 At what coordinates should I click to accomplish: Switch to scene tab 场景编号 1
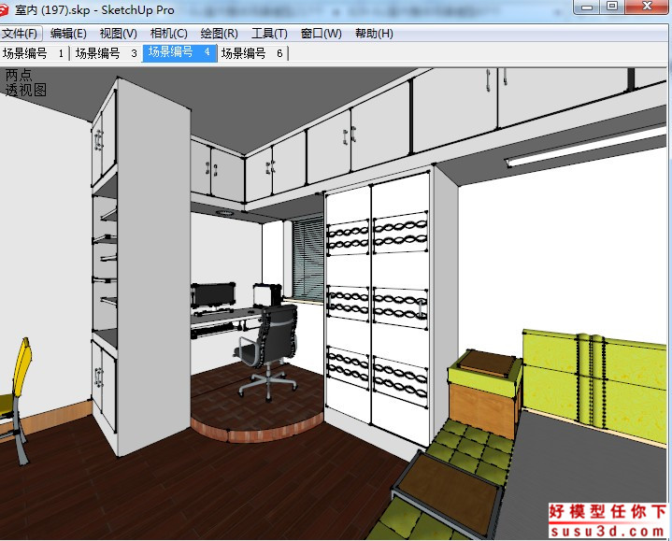[34, 53]
